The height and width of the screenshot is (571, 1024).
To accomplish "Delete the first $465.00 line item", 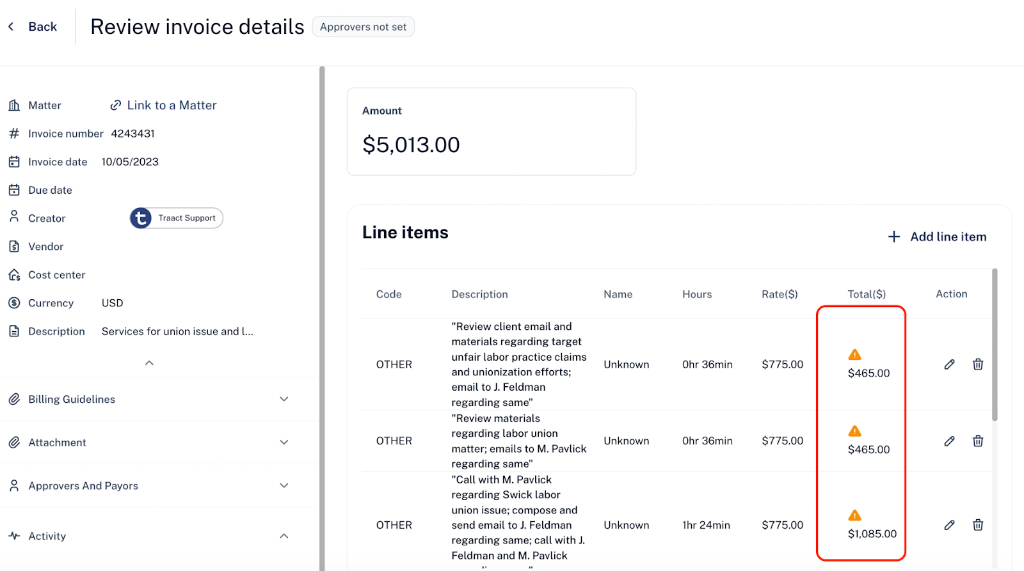I will click(x=978, y=364).
